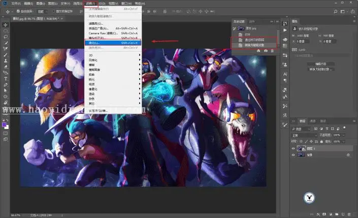Click the add layer style fx icon

click(318, 214)
